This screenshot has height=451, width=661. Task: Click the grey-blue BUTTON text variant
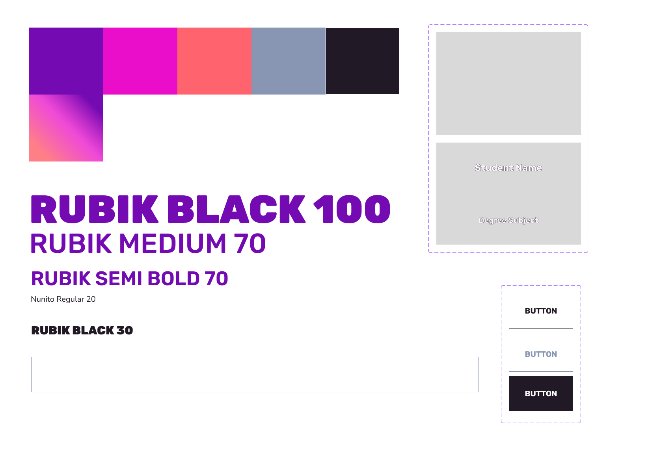pyautogui.click(x=541, y=354)
